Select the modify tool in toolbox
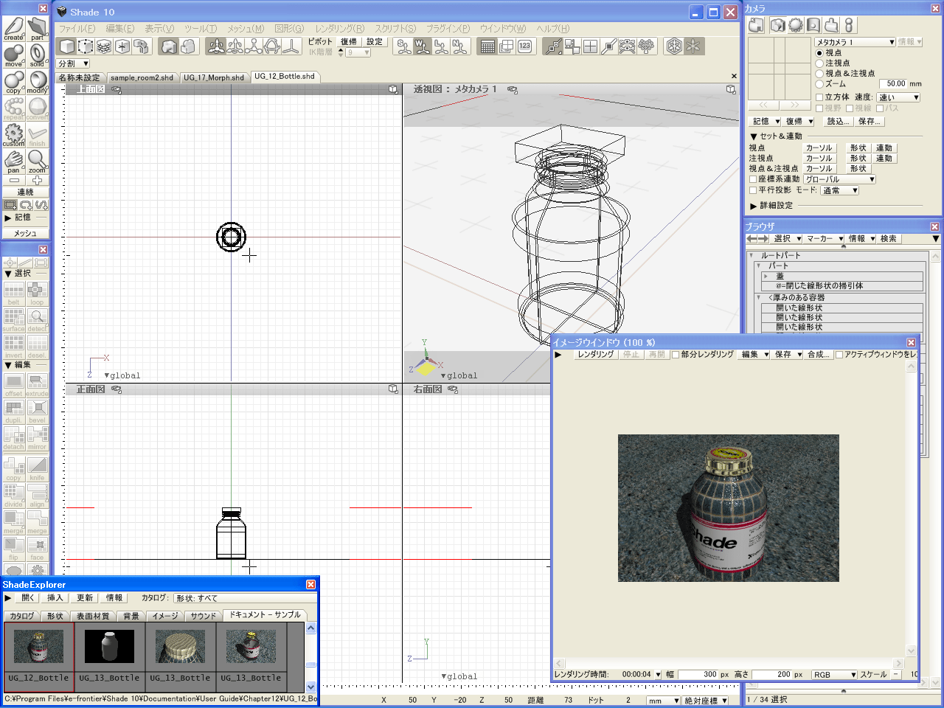The height and width of the screenshot is (708, 944). click(37, 82)
